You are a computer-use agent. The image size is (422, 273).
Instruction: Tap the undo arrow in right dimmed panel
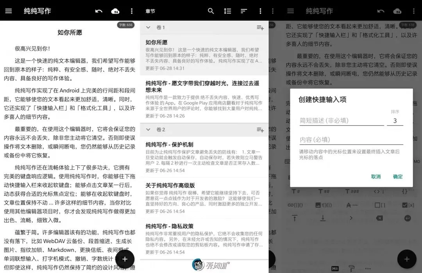click(x=381, y=11)
